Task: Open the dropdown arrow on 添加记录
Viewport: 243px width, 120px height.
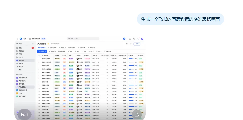Action: pos(46,51)
